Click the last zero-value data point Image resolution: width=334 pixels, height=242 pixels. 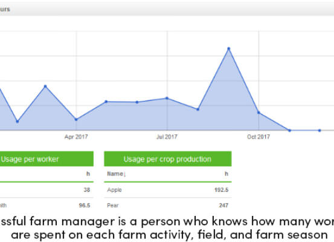click(x=320, y=131)
